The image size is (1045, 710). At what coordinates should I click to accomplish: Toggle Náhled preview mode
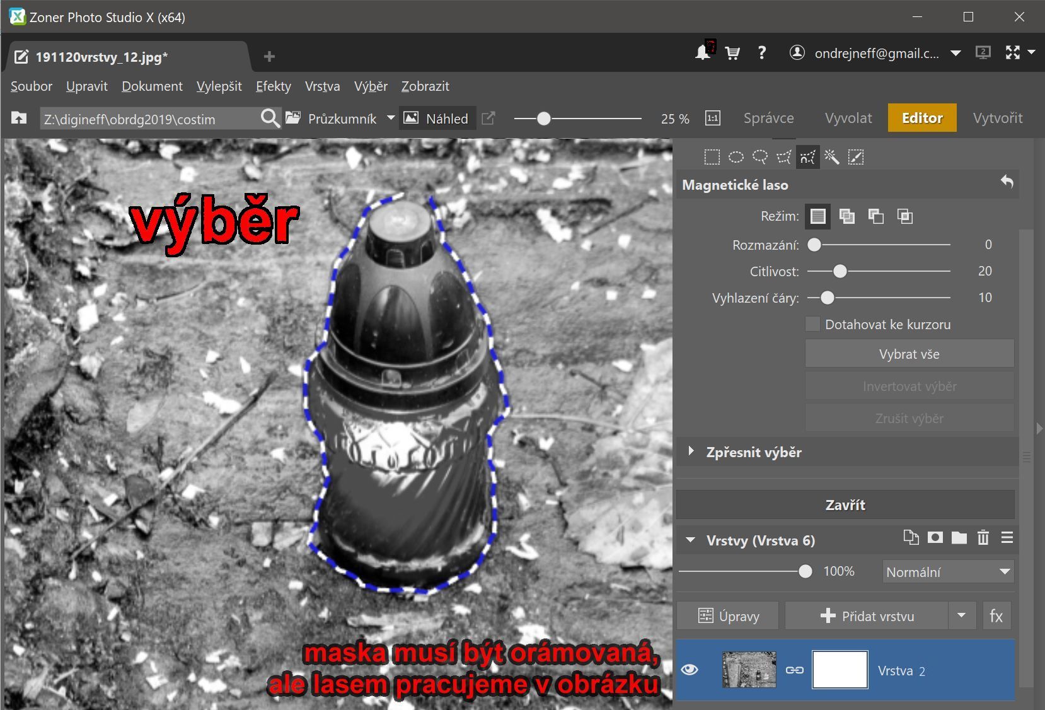pos(437,118)
